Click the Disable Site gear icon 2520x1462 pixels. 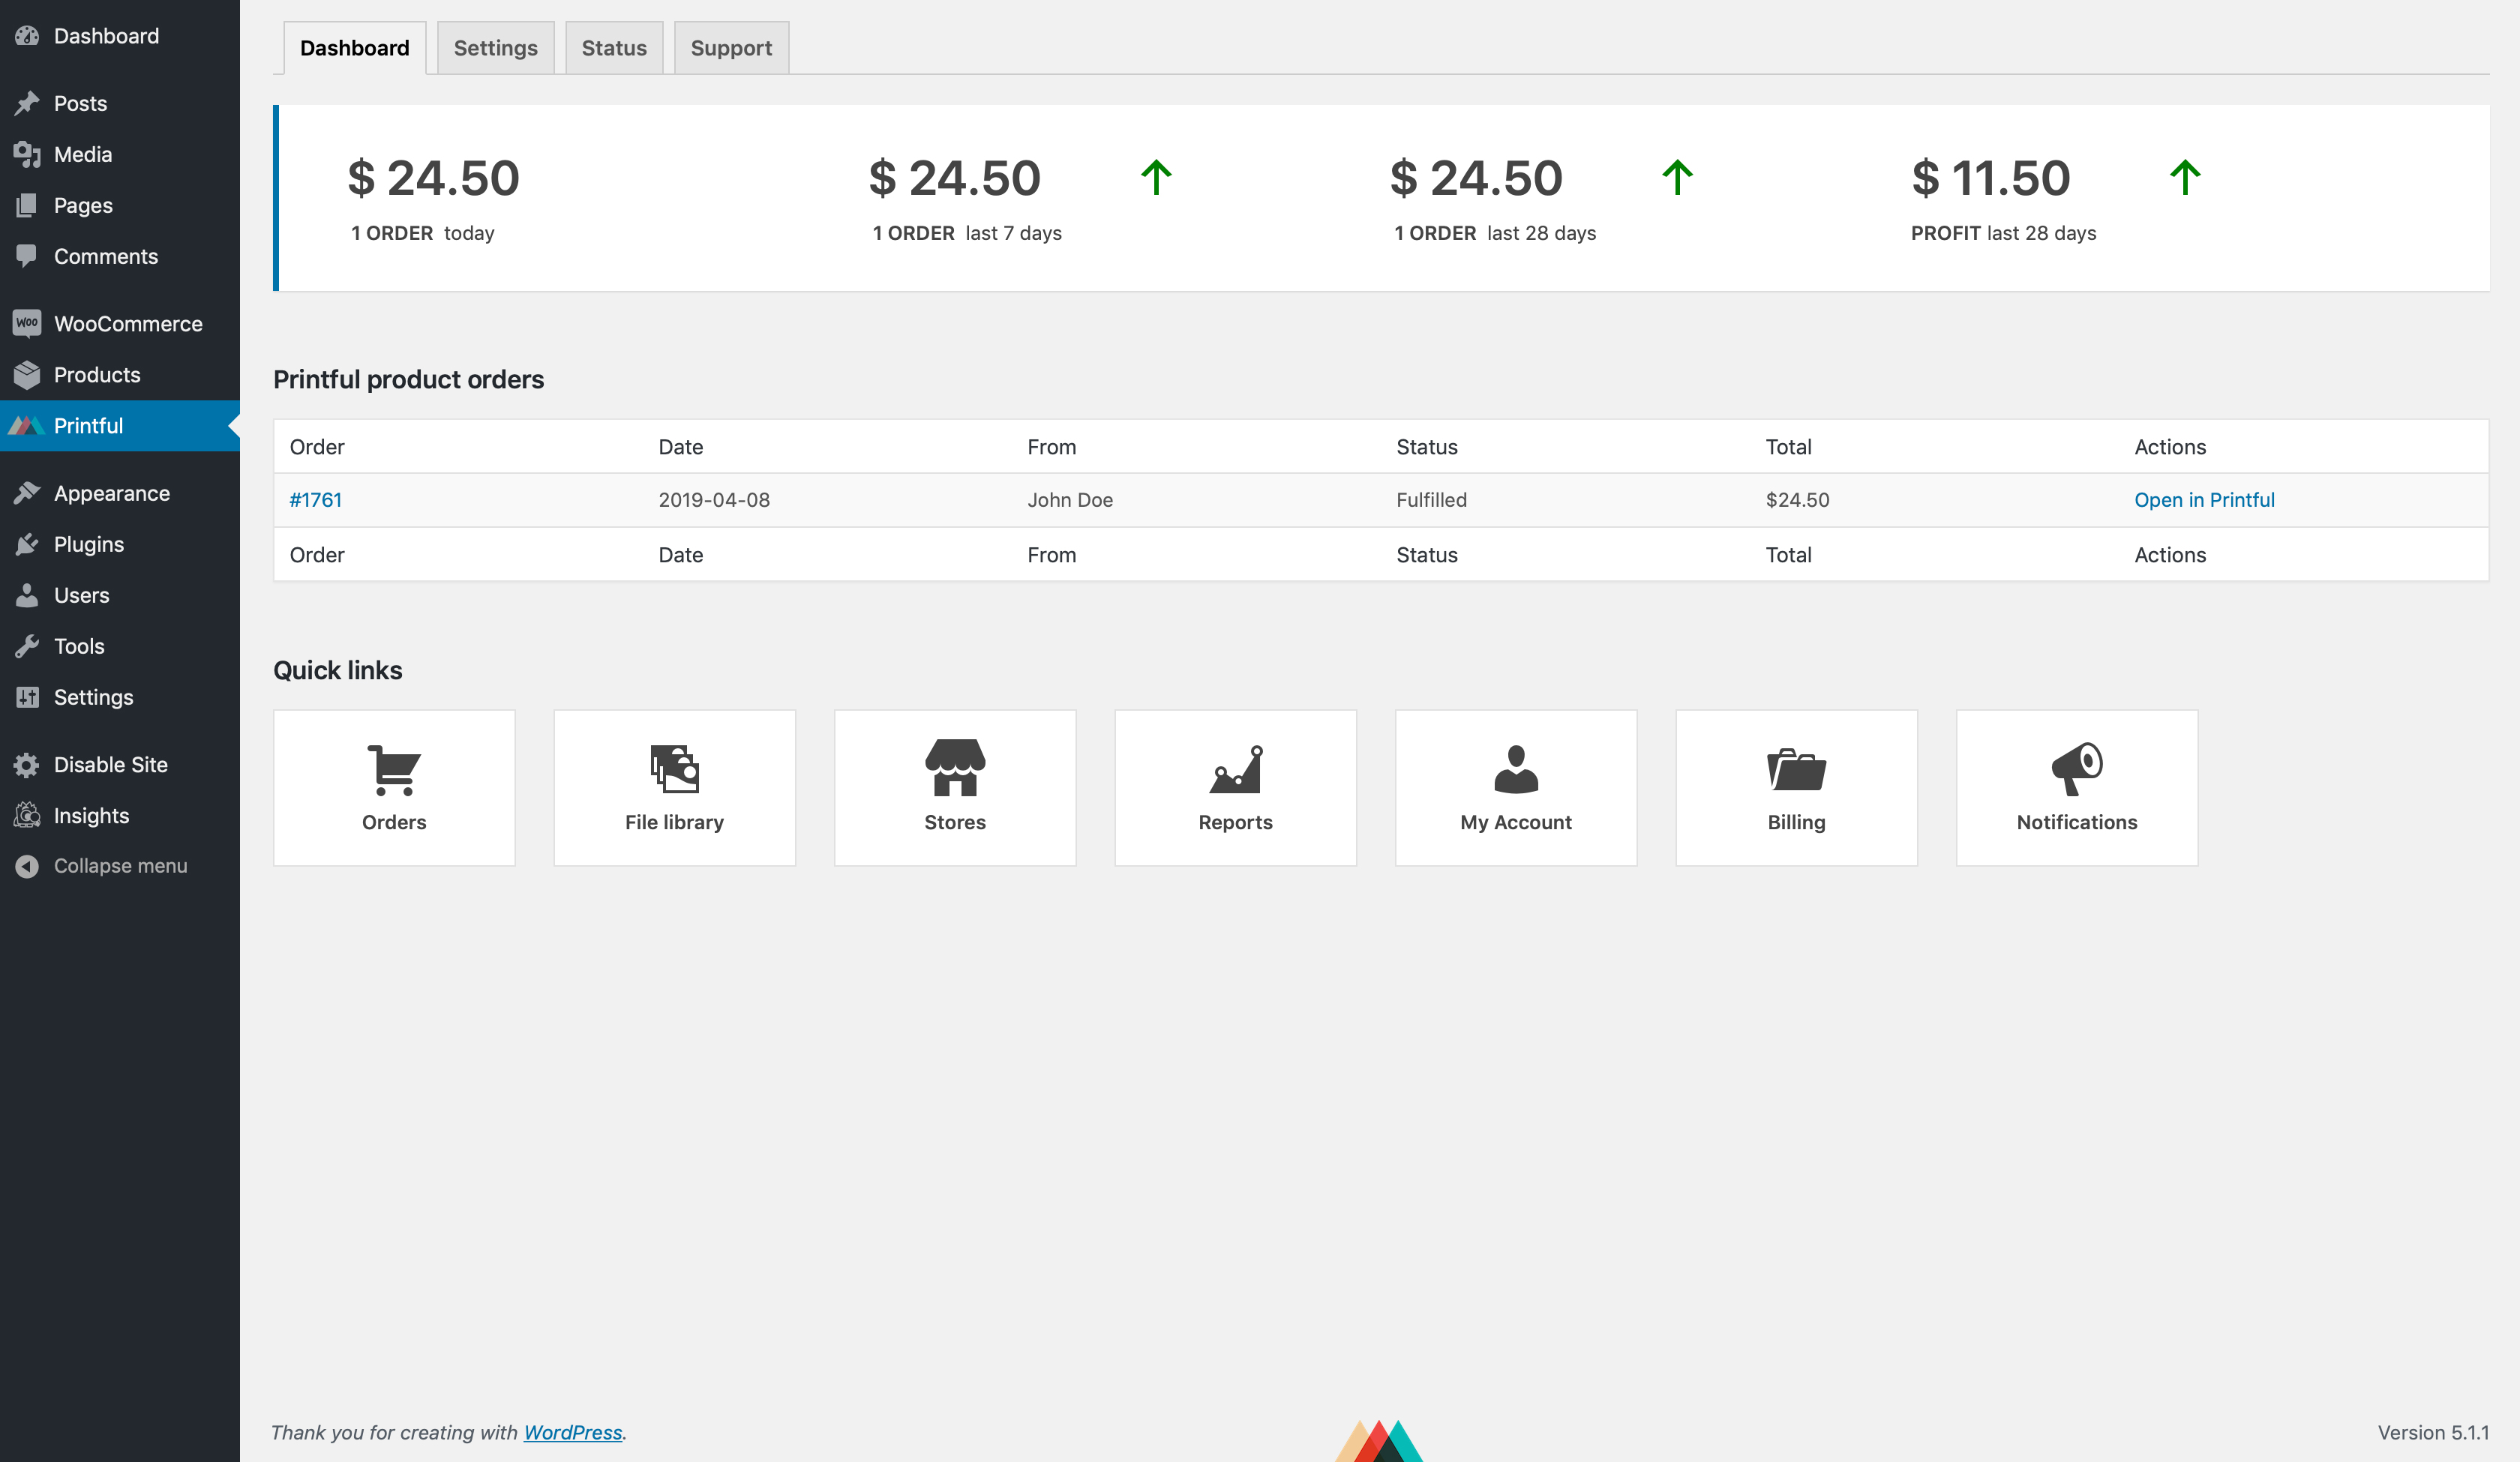(x=27, y=765)
